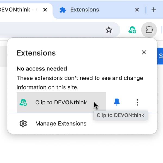Click the Manage Extensions gear icon
Screen dimensions: 163x163
coord(23,123)
